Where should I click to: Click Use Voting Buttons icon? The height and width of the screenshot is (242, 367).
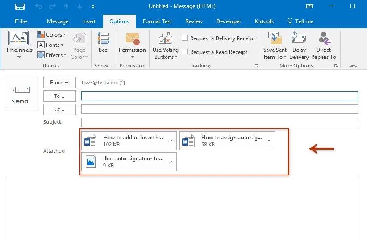[165, 39]
